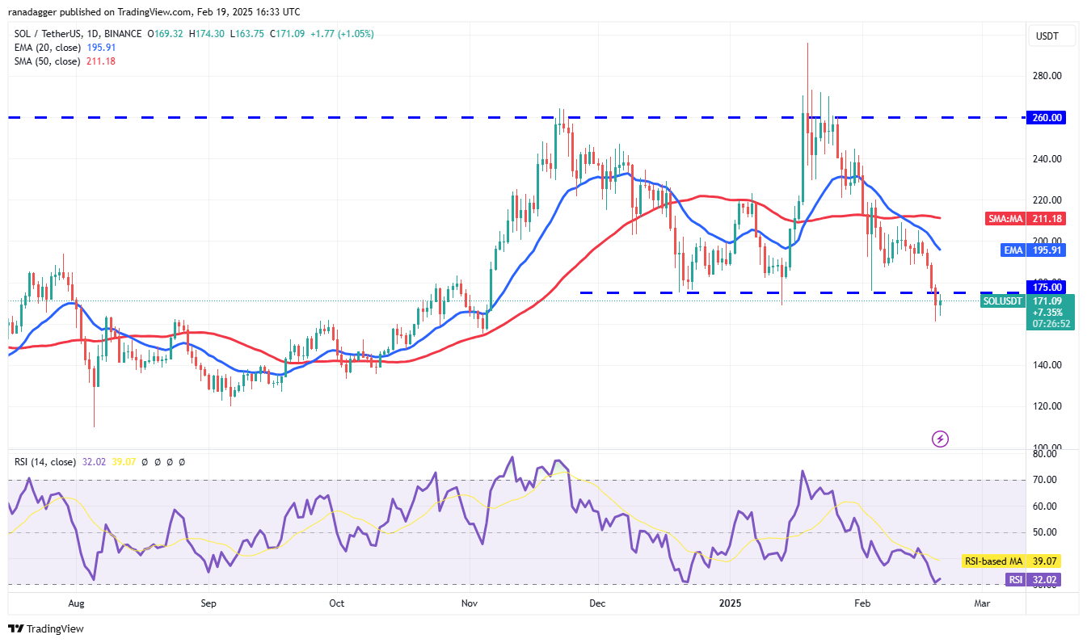The height and width of the screenshot is (643, 1087).
Task: Select the SOL / TetherUS symbol legend
Action: click(x=48, y=35)
